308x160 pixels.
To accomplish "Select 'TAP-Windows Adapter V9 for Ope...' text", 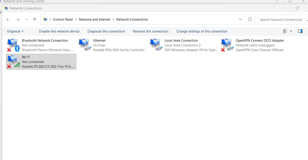I will (x=191, y=50).
